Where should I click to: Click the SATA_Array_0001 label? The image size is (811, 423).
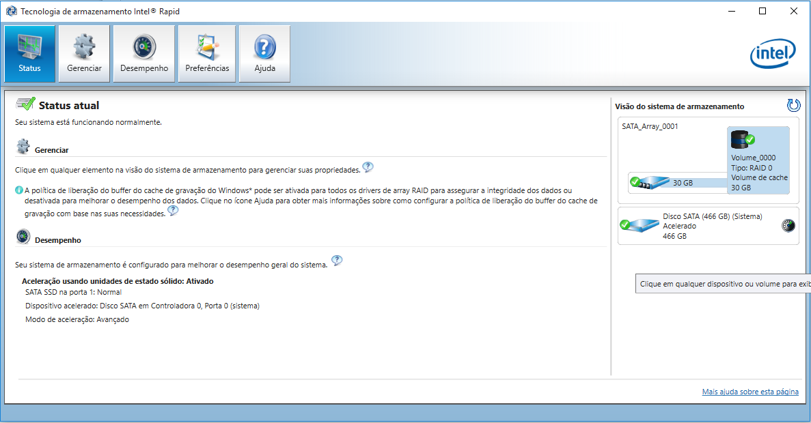tap(650, 126)
